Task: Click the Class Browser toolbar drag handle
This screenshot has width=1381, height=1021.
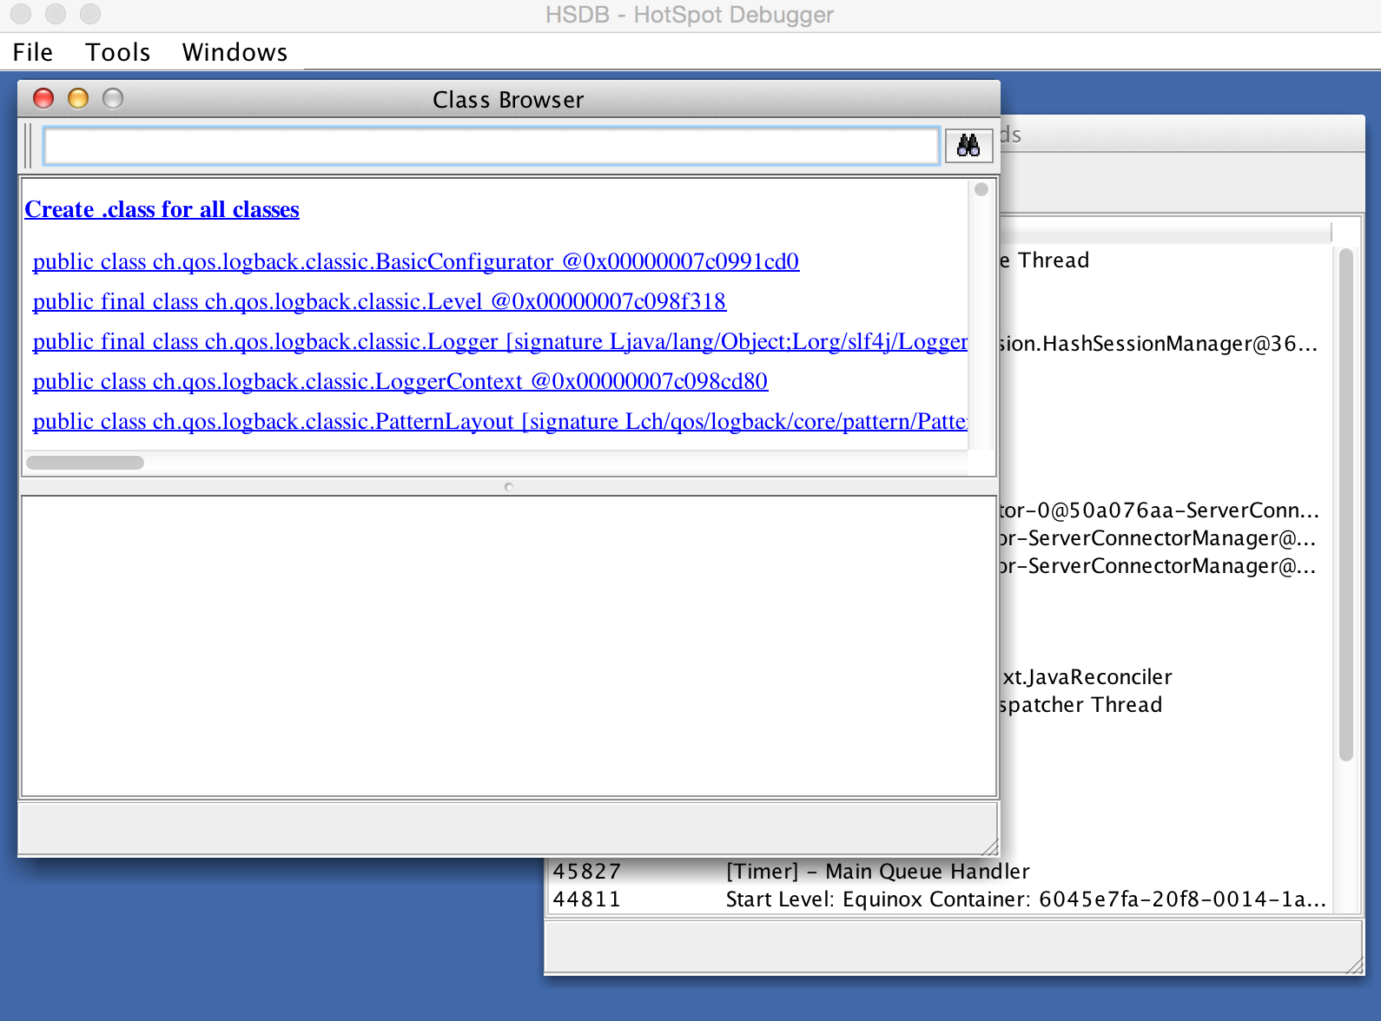Action: 29,145
